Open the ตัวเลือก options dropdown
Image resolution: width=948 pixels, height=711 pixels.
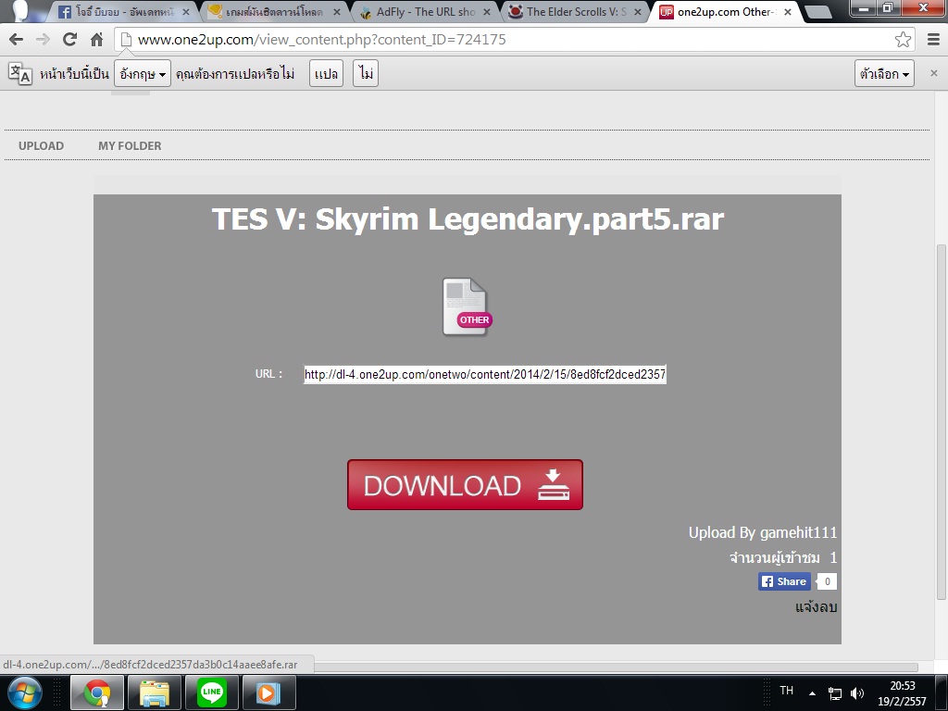[x=884, y=74]
